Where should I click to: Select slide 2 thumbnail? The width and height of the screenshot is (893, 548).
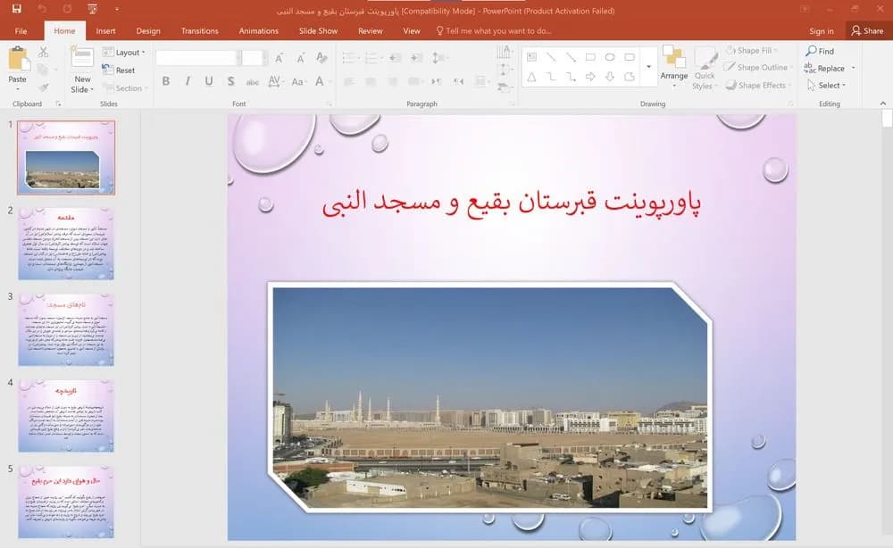coord(66,244)
